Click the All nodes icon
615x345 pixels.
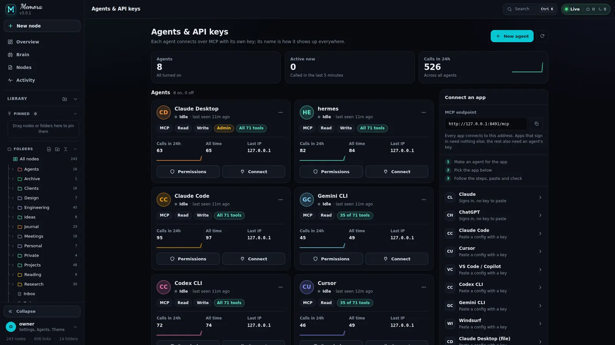point(15,159)
